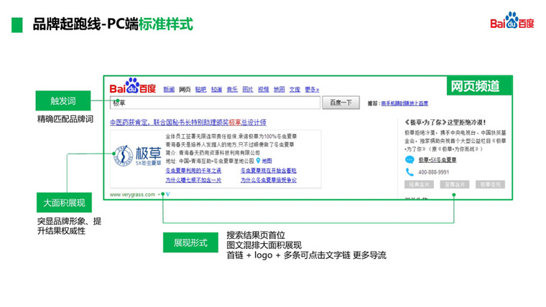Click the line starting 青海春天是培养人
The height and width of the screenshot is (307, 546).
tap(230, 144)
